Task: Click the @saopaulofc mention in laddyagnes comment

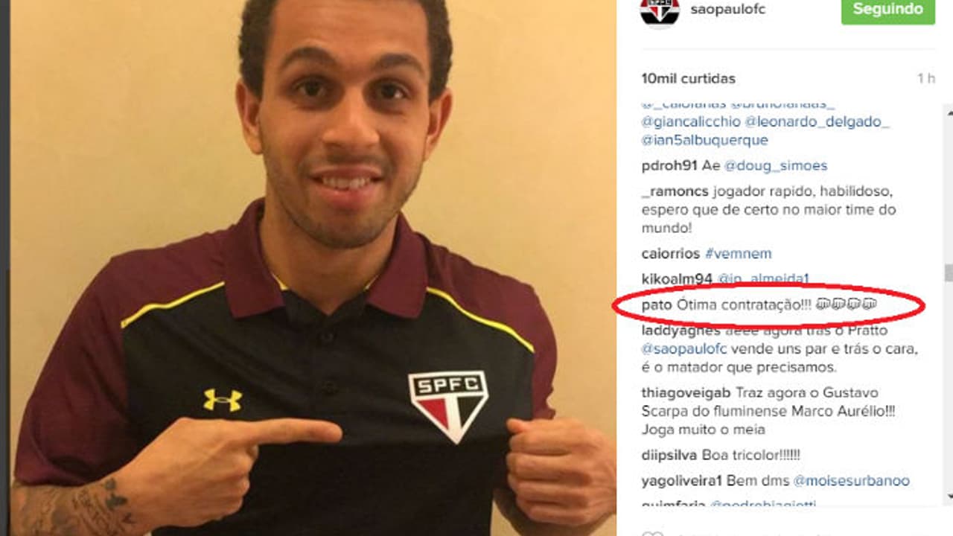Action: point(683,348)
